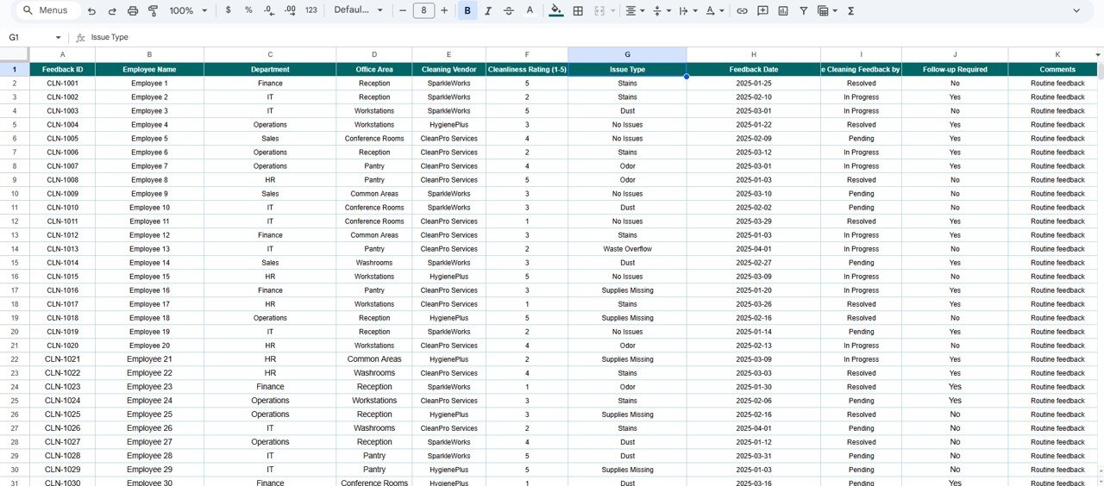Select the Paint format roller icon
This screenshot has height=486, width=1104.
(154, 11)
